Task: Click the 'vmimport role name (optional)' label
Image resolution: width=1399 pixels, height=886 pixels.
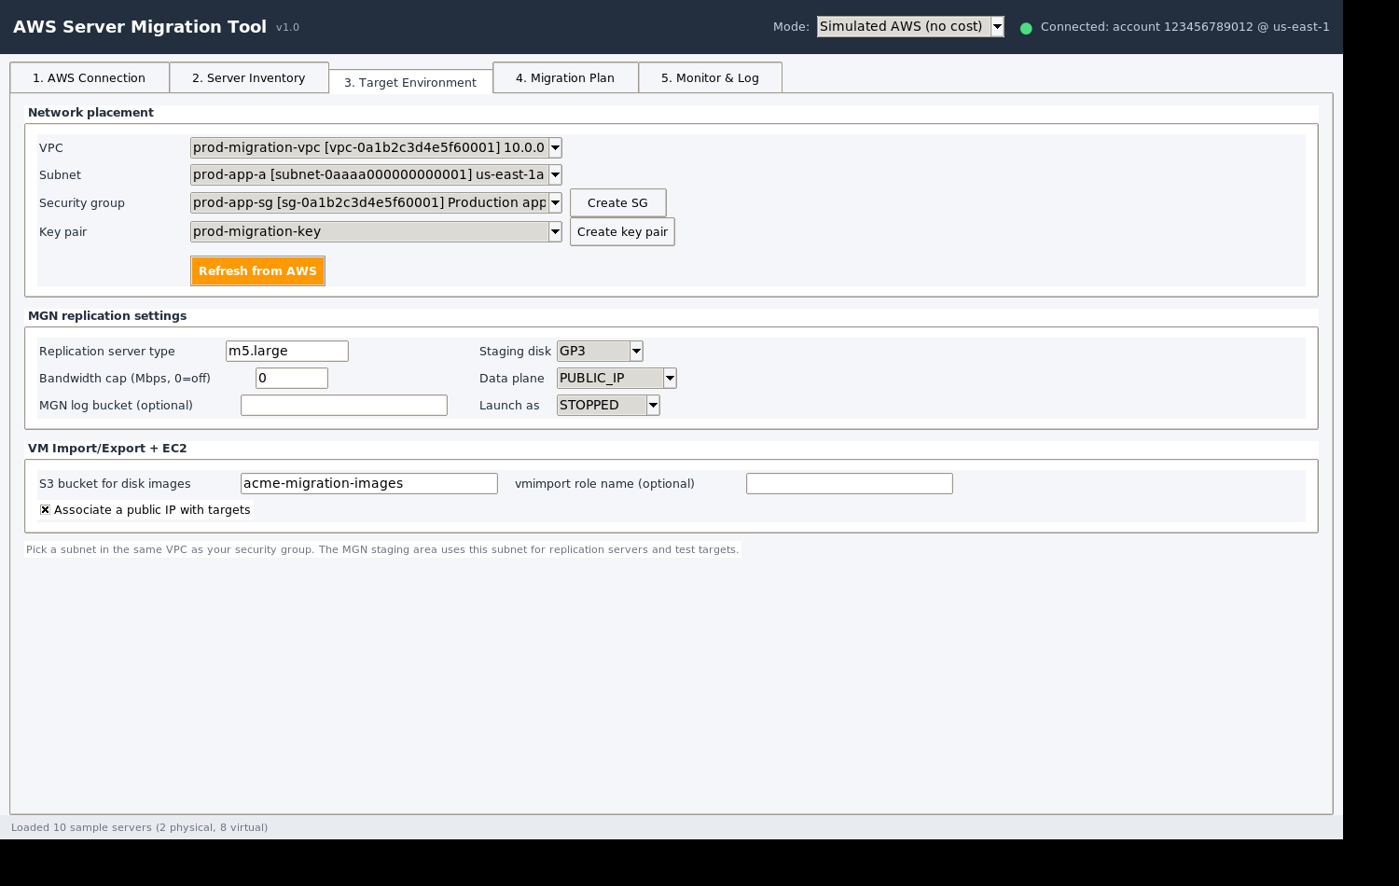Action: coord(604,483)
